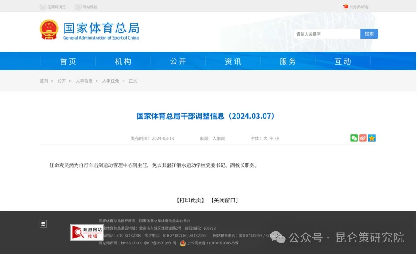The image size is (417, 254).
Task: Click the Weibo share icon
Action: 363,138
